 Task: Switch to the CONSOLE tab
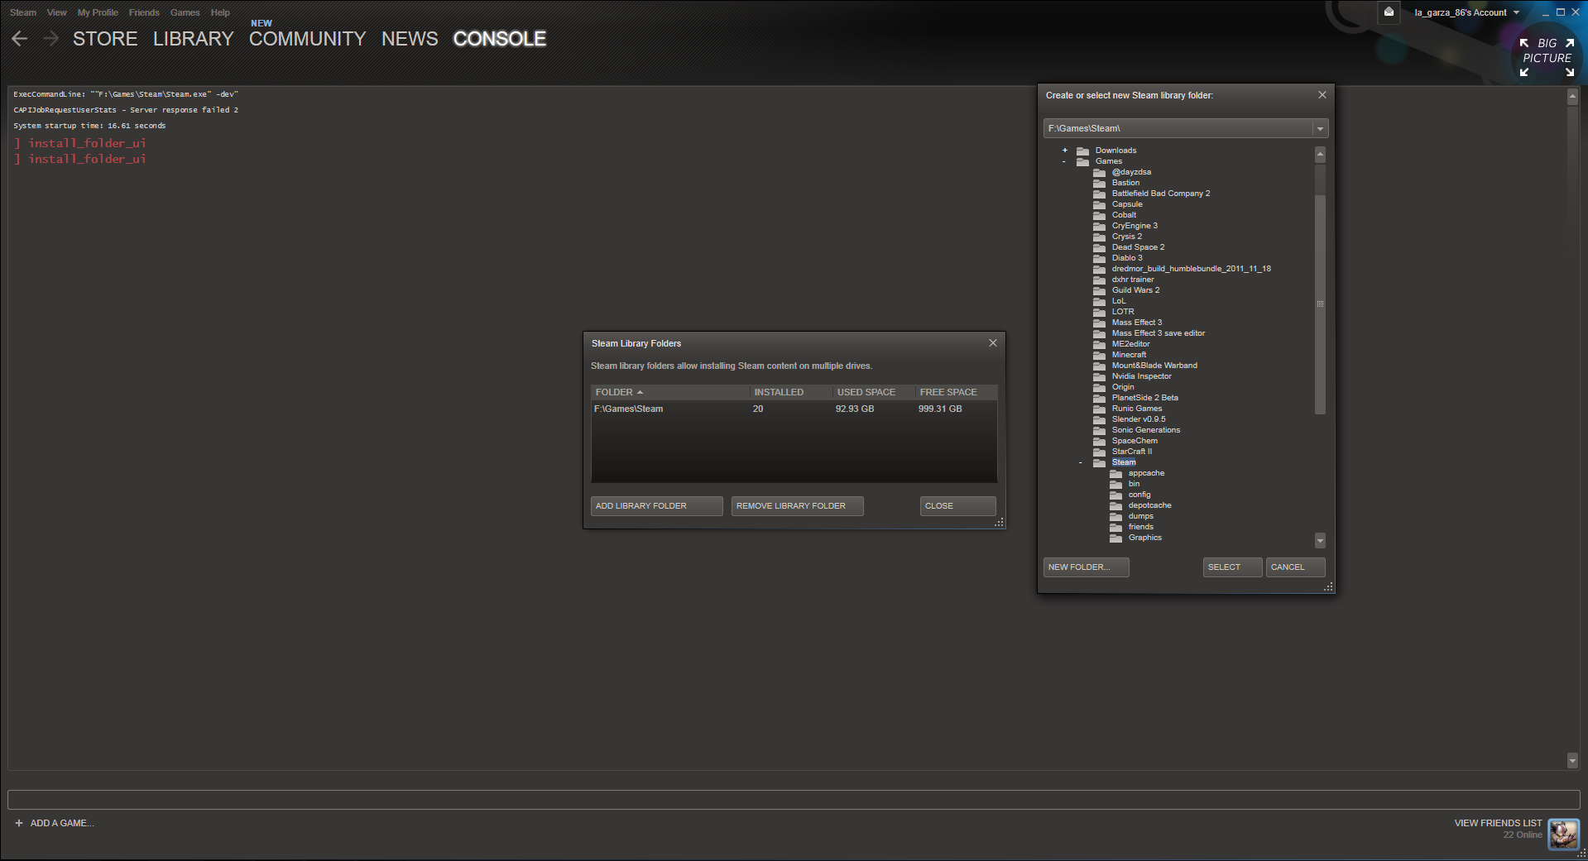point(500,39)
